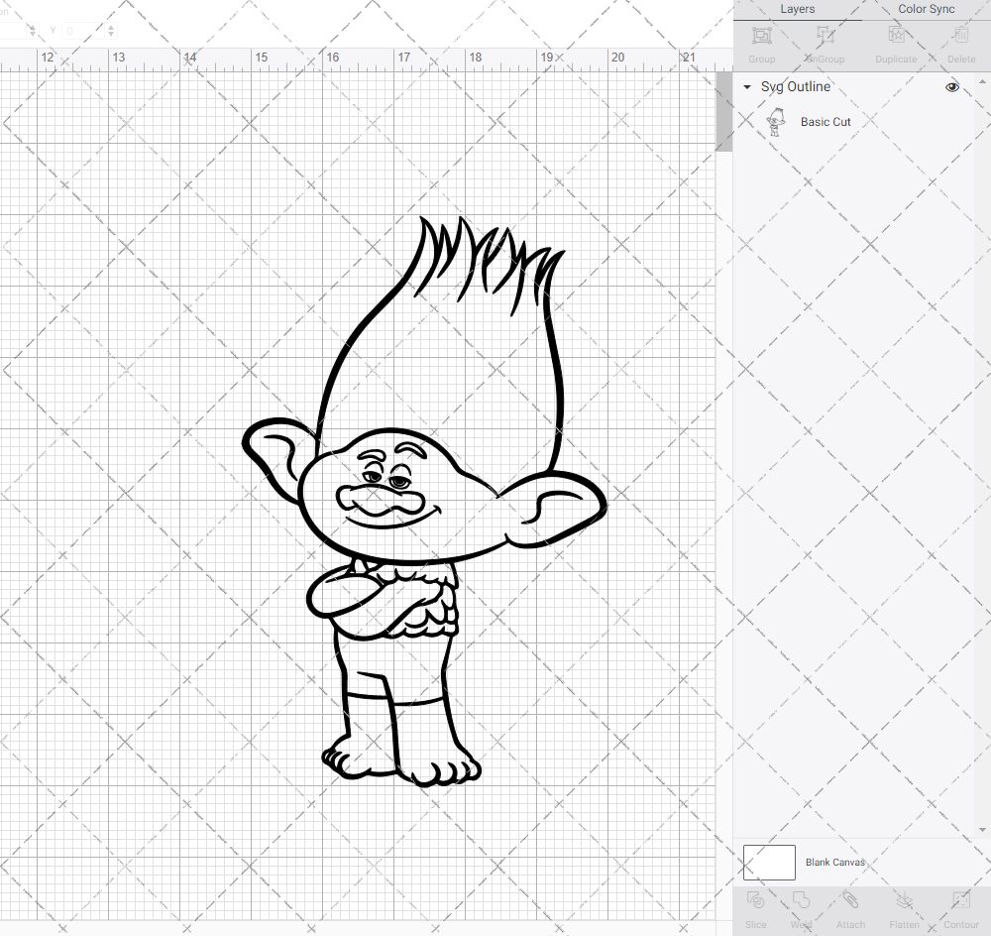Click the Blank Canvas entry
This screenshot has width=991, height=936.
click(835, 862)
